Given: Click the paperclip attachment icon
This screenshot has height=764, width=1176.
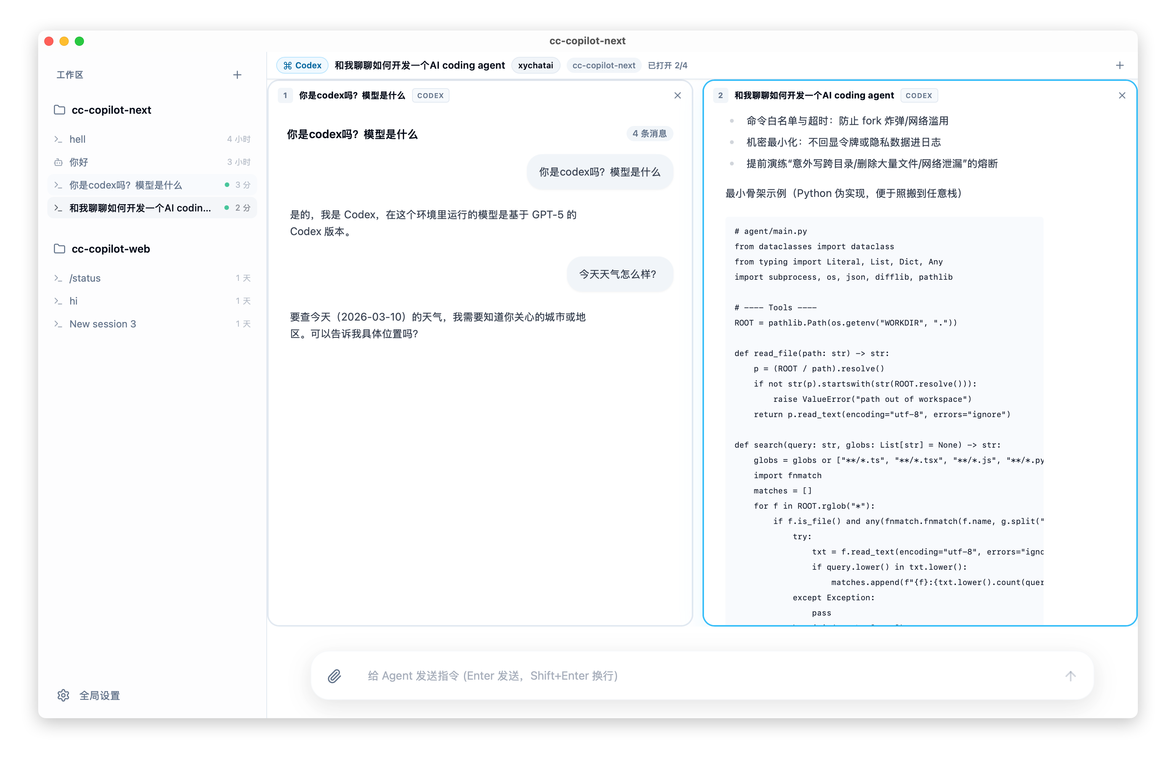Looking at the screenshot, I should 335,675.
